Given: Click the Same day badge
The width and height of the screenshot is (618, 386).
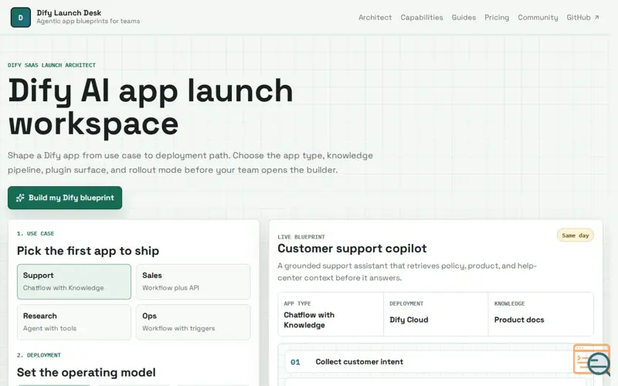Looking at the screenshot, I should click(x=575, y=235).
